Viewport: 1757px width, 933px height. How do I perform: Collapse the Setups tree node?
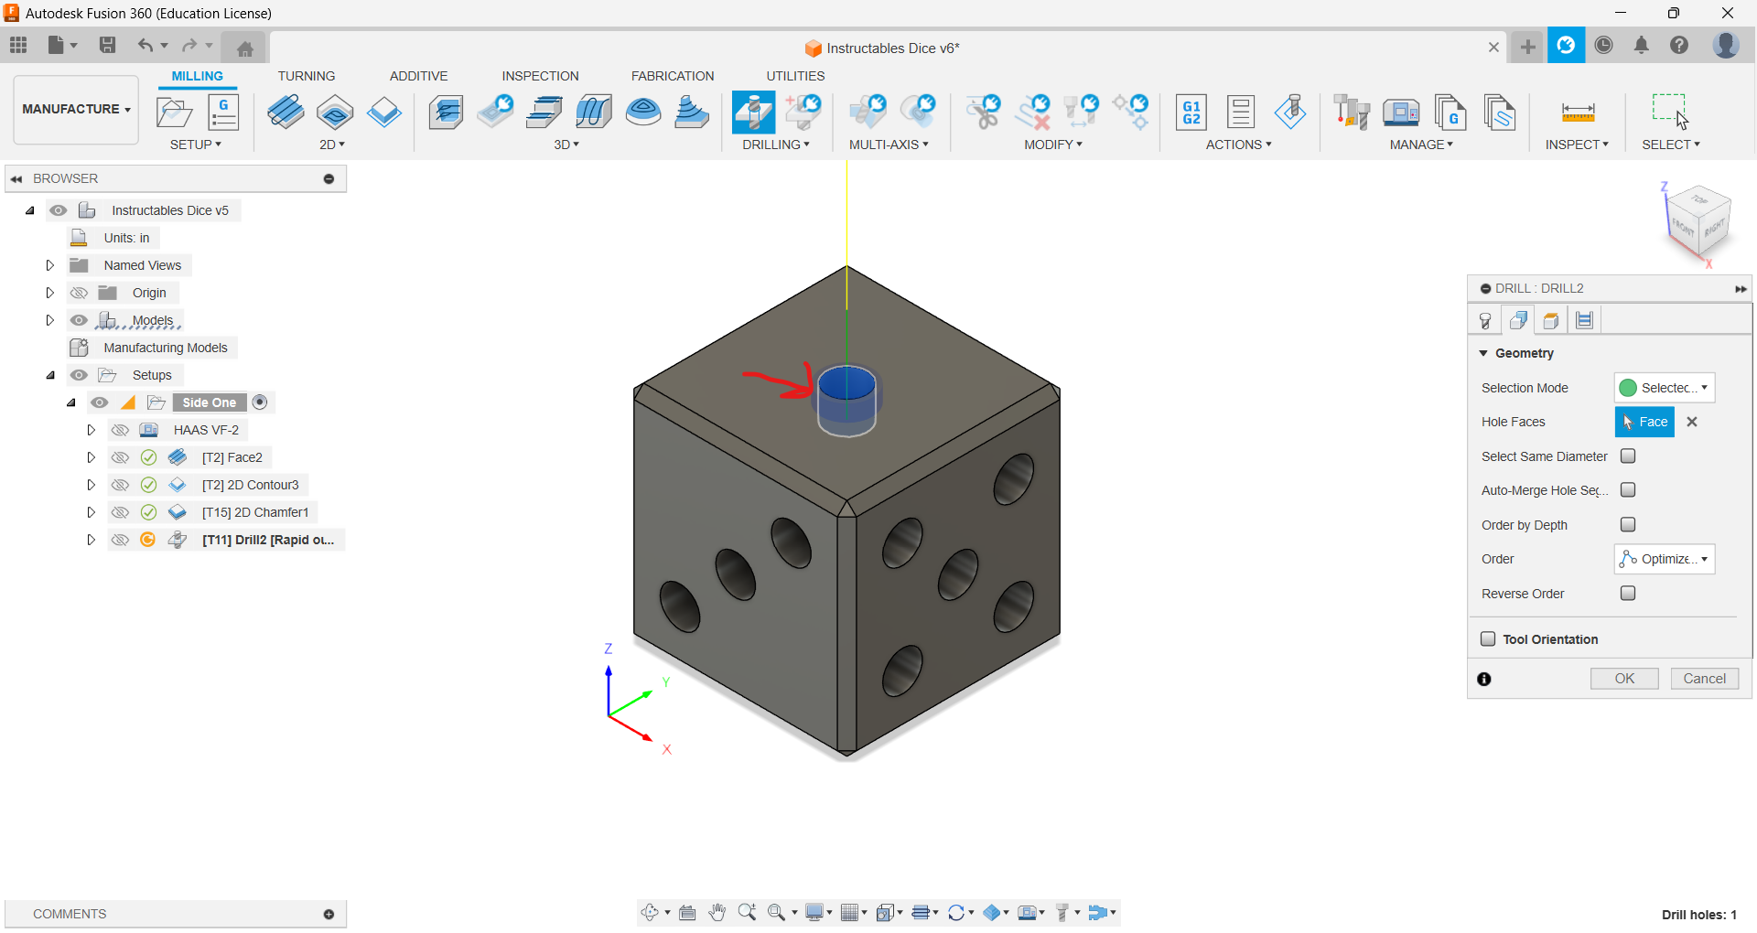click(x=50, y=375)
